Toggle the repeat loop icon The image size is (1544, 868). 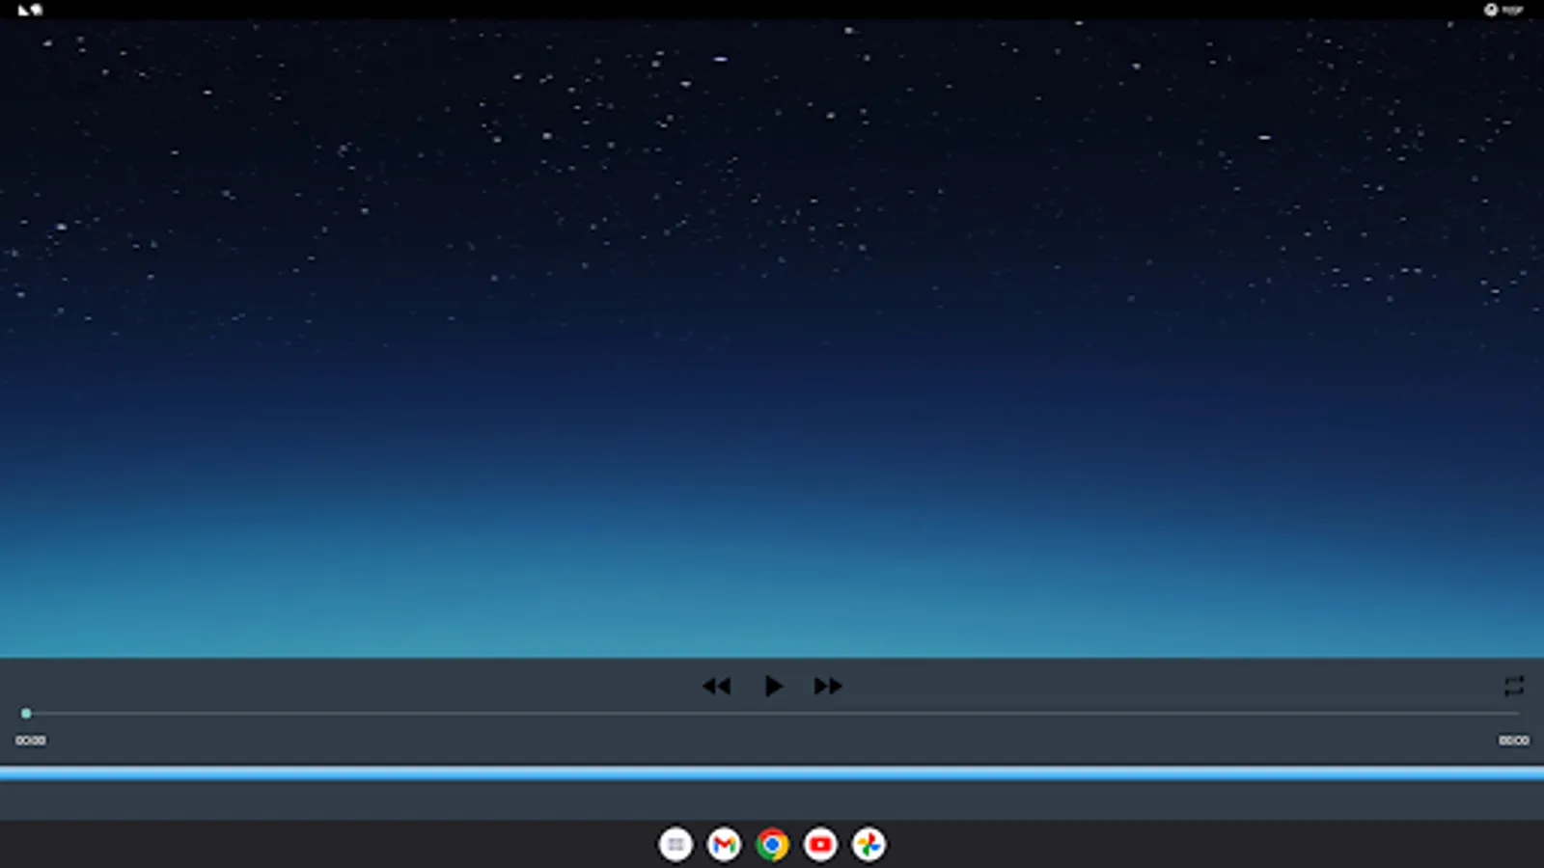point(1513,686)
